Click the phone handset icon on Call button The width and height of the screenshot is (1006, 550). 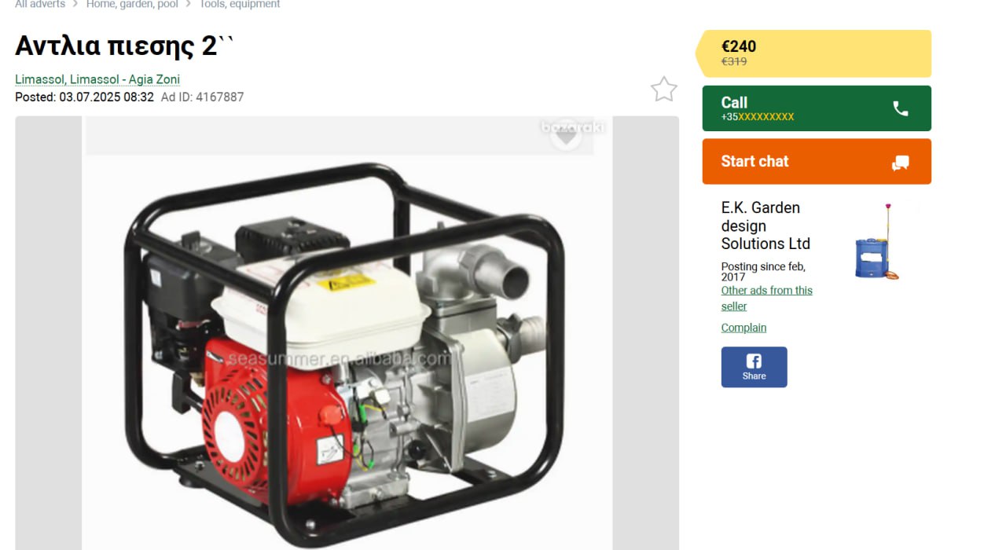click(901, 108)
